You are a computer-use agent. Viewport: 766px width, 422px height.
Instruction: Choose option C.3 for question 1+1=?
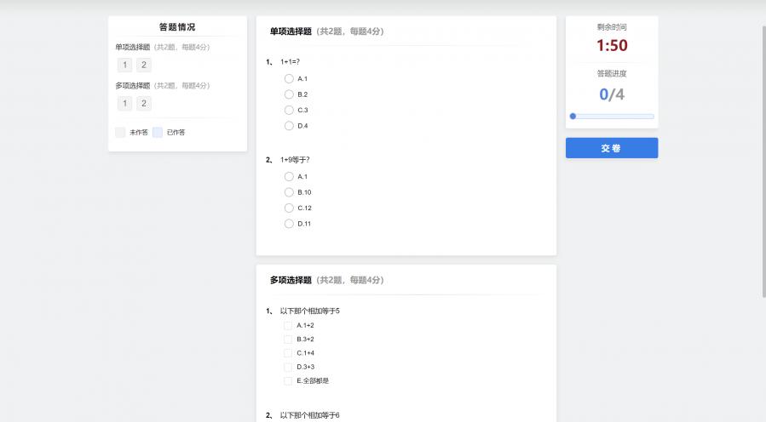(x=289, y=110)
